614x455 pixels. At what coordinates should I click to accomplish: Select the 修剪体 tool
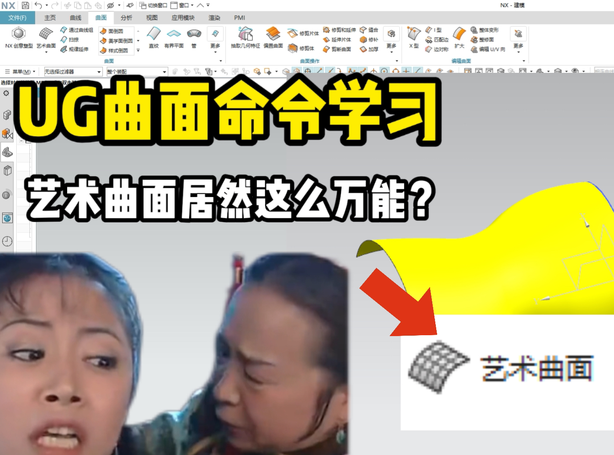click(301, 48)
